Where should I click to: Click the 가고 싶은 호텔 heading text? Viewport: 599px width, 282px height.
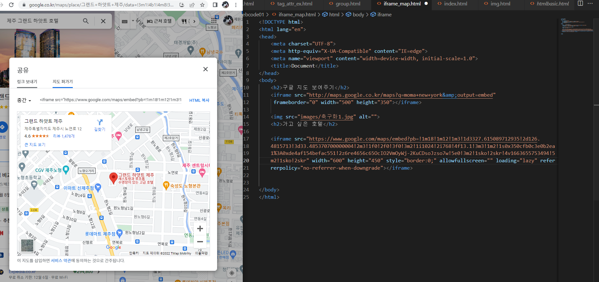pyautogui.click(x=303, y=124)
